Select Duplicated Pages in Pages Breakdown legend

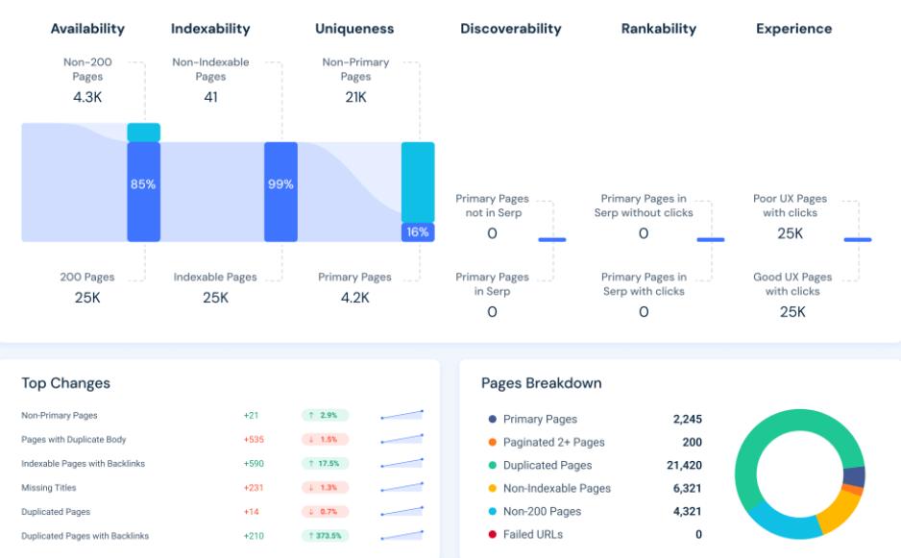pos(548,466)
